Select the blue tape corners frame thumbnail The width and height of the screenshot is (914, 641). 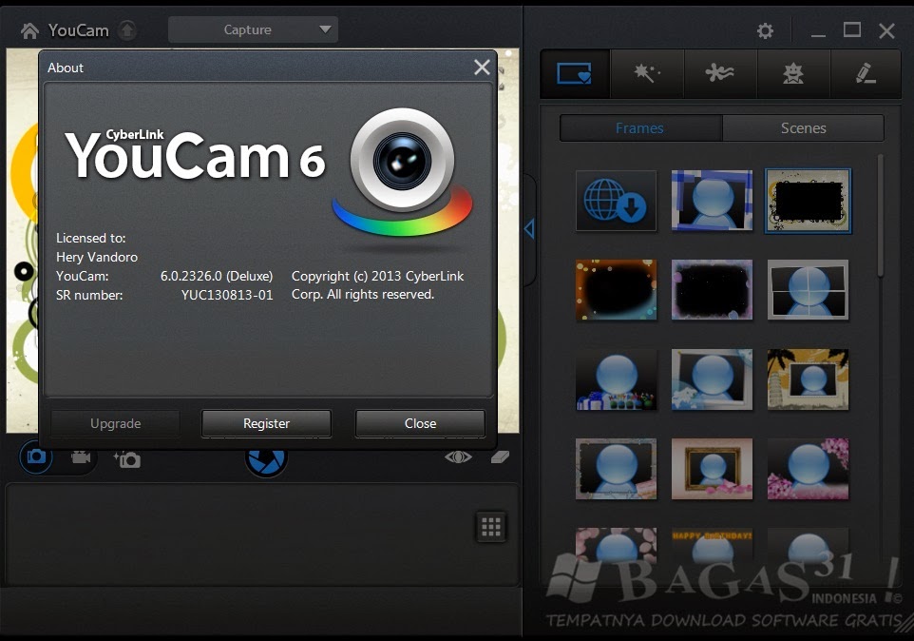tap(712, 201)
